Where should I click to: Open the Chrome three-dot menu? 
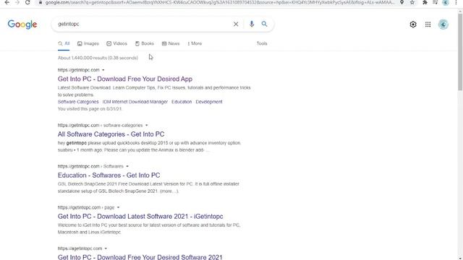click(456, 2)
